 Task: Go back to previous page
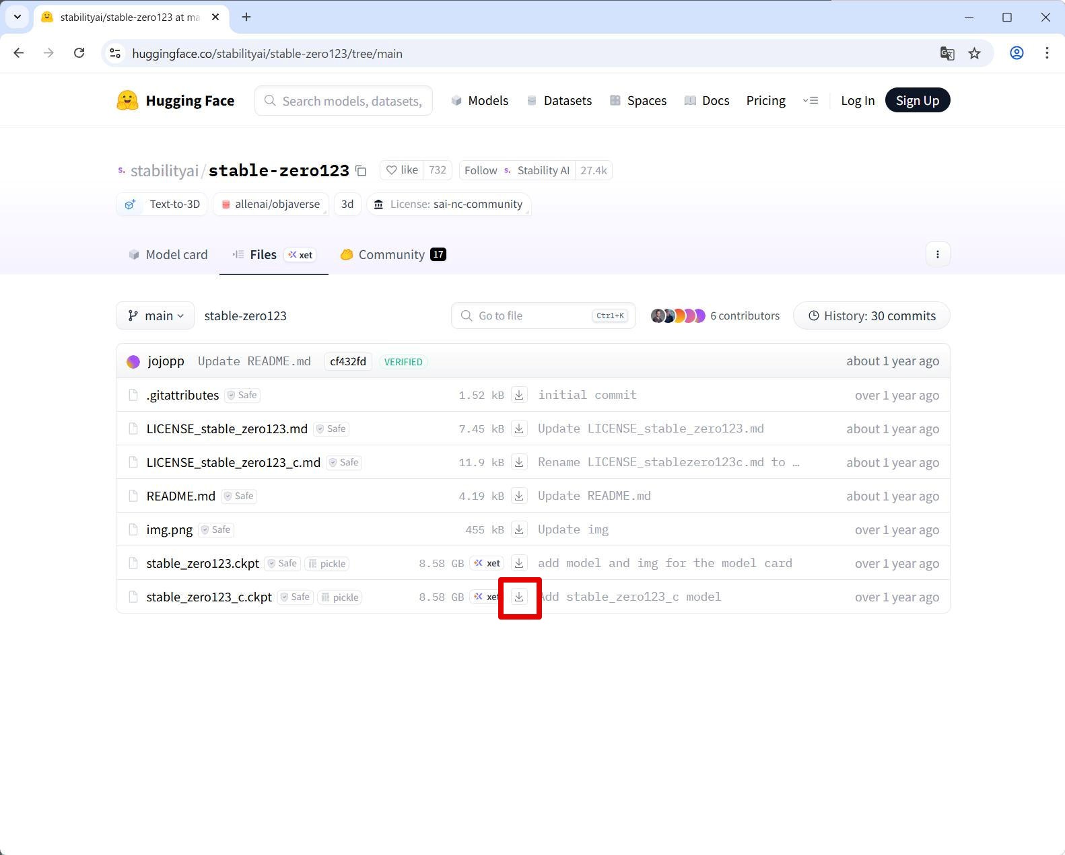click(x=19, y=53)
